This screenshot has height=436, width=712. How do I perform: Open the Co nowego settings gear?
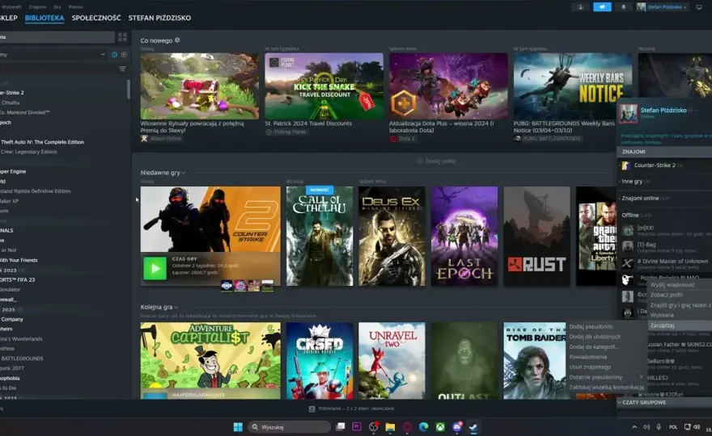(x=177, y=40)
